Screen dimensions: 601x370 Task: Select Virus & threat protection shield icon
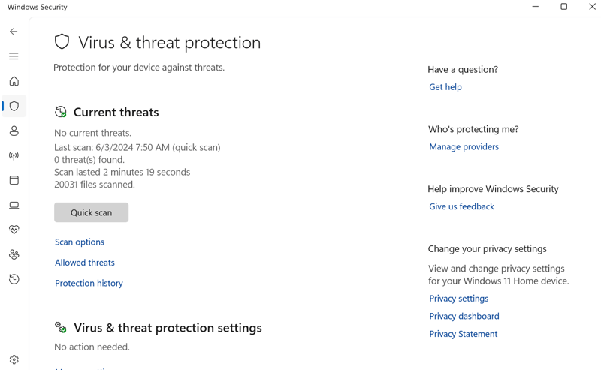(x=14, y=106)
